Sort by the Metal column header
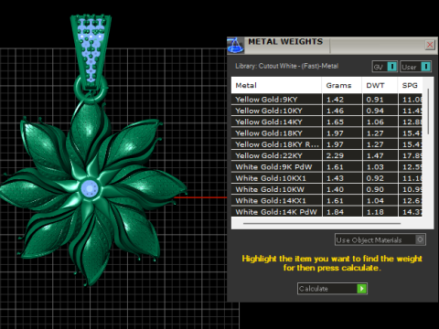This screenshot has height=329, width=439. point(276,85)
